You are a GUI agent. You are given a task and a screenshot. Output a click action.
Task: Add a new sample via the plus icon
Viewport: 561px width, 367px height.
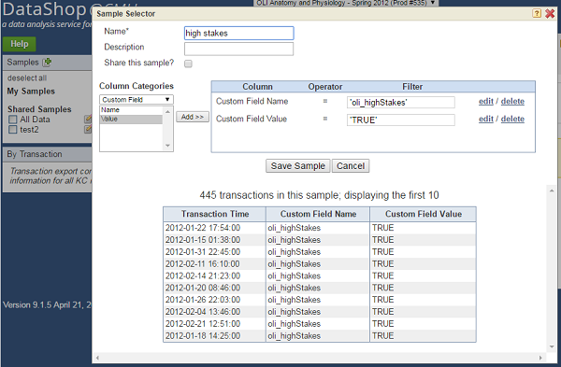click(x=47, y=63)
